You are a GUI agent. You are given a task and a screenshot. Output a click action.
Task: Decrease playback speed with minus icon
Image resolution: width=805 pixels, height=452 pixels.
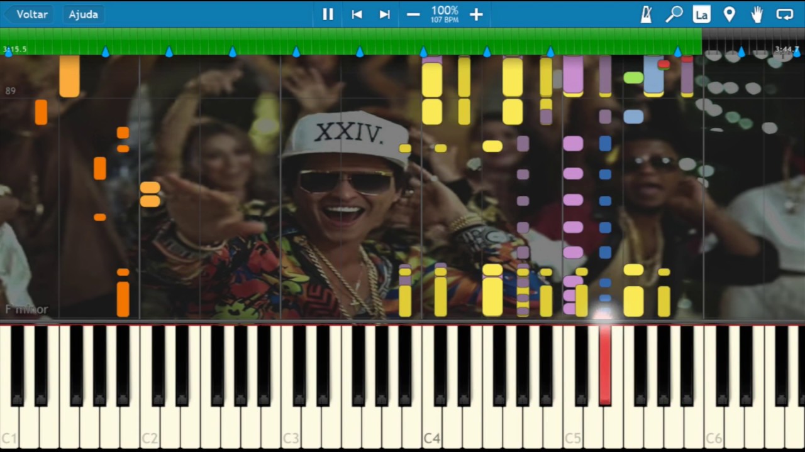click(x=413, y=14)
